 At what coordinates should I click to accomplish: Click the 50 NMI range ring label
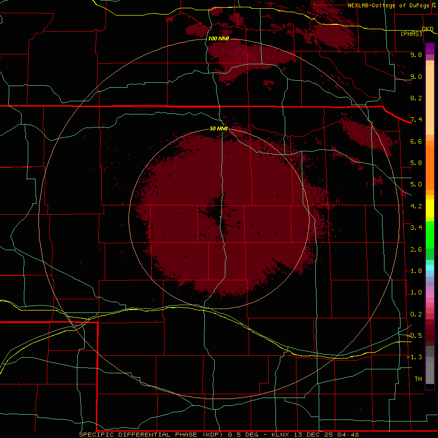(x=219, y=129)
